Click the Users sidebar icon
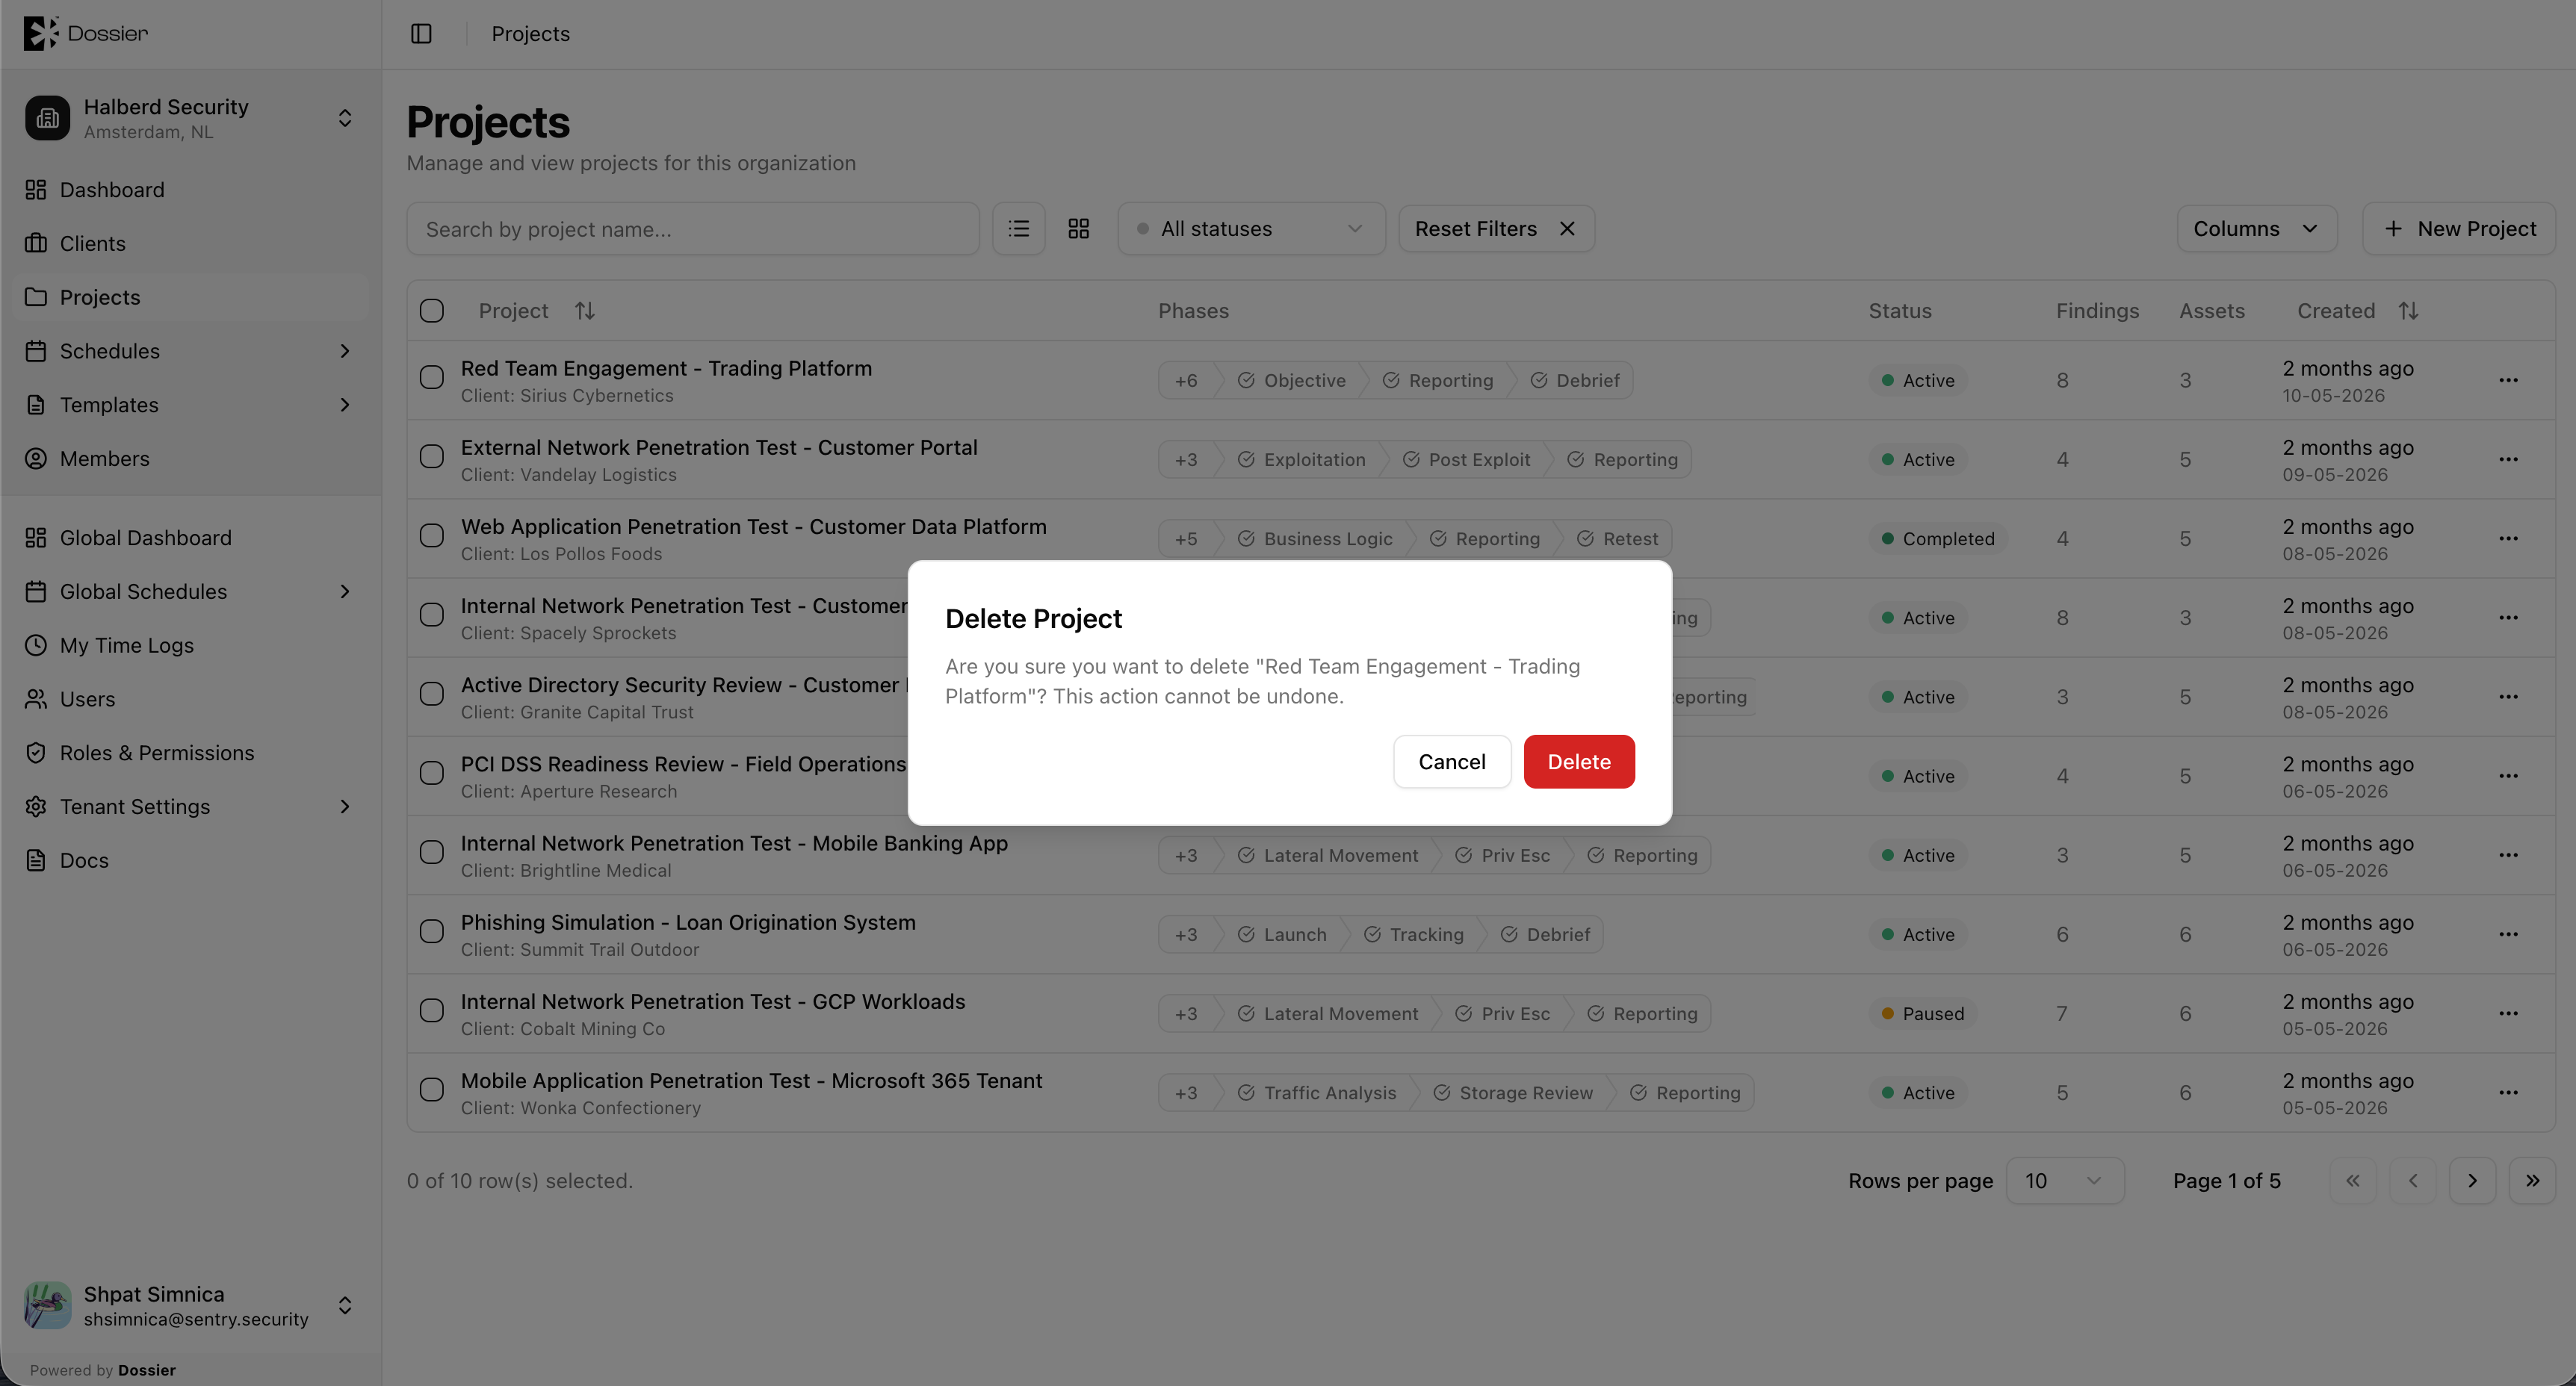This screenshot has width=2576, height=1386. tap(36, 700)
